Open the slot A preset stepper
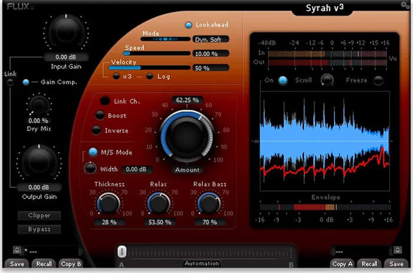Viewport: 413px width, 273px height. pyautogui.click(x=17, y=249)
